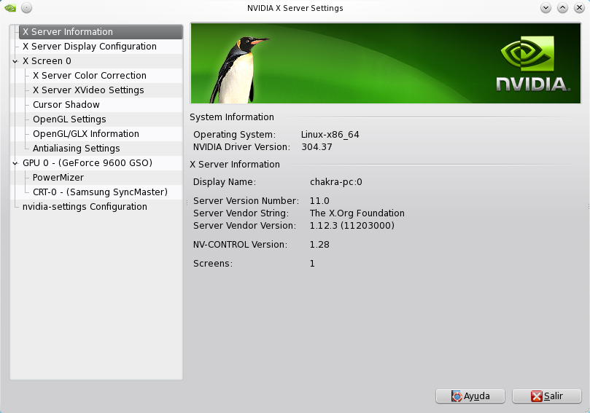Click the pane splitter handle beside the sidebar
The image size is (590, 413).
point(187,203)
